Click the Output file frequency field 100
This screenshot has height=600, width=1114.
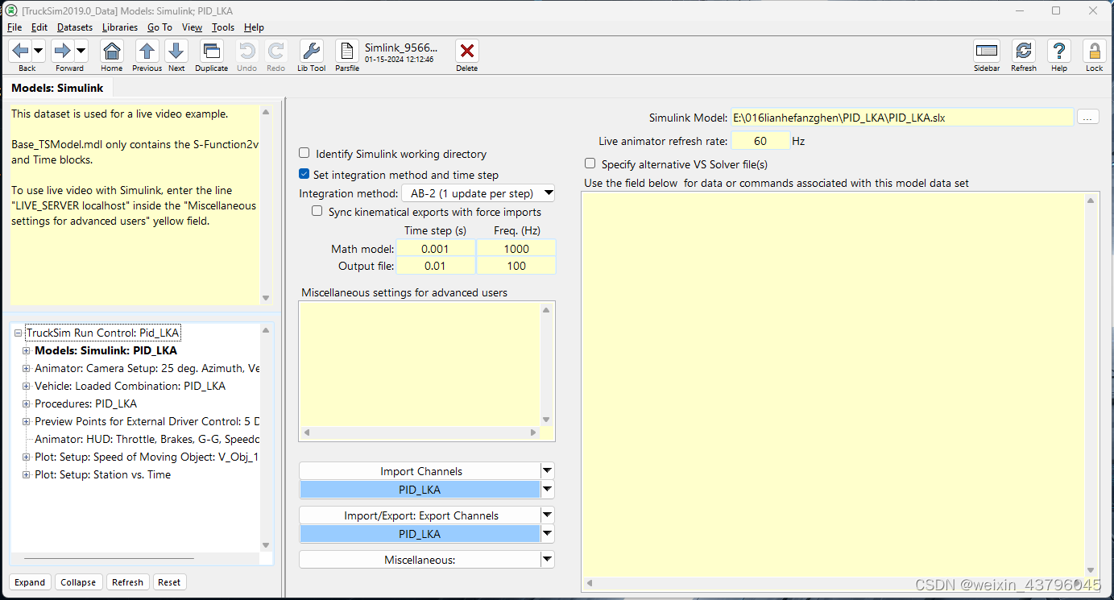516,266
